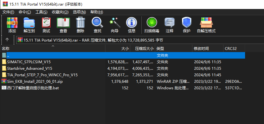Click the folder icon of Startdrive_Advanced_V15

[4, 69]
